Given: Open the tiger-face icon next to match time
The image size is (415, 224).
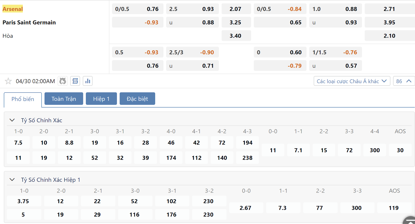Looking at the screenshot, I should [x=63, y=81].
